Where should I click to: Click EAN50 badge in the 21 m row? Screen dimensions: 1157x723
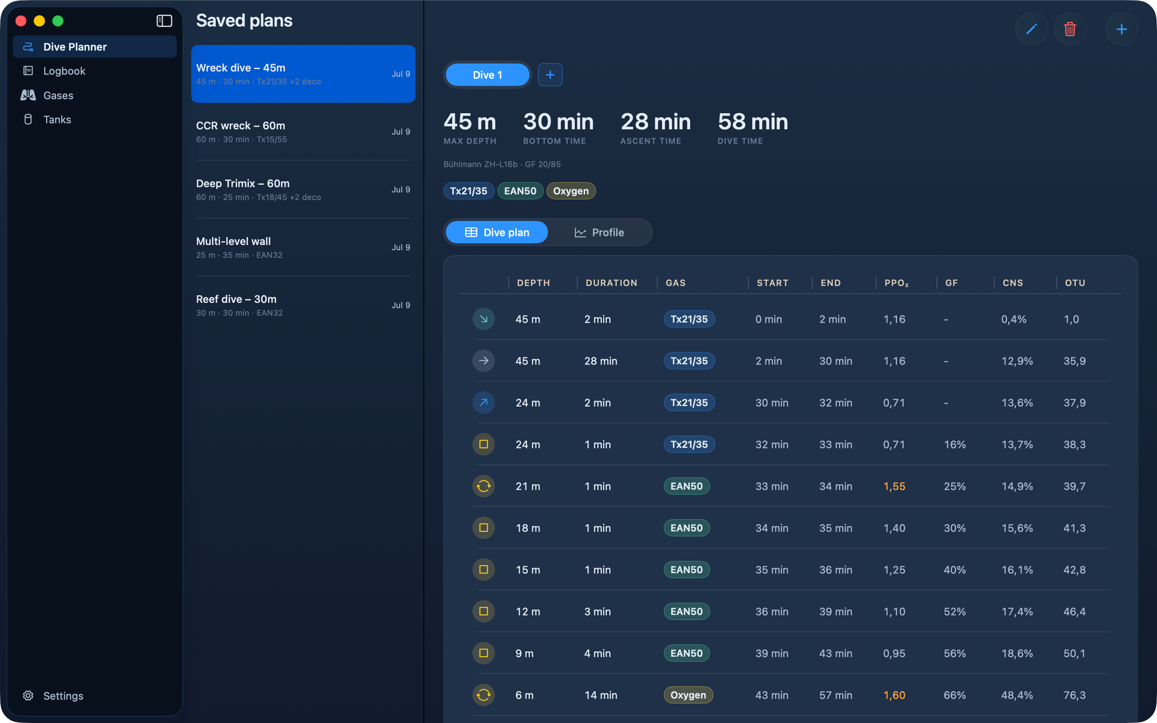[687, 486]
